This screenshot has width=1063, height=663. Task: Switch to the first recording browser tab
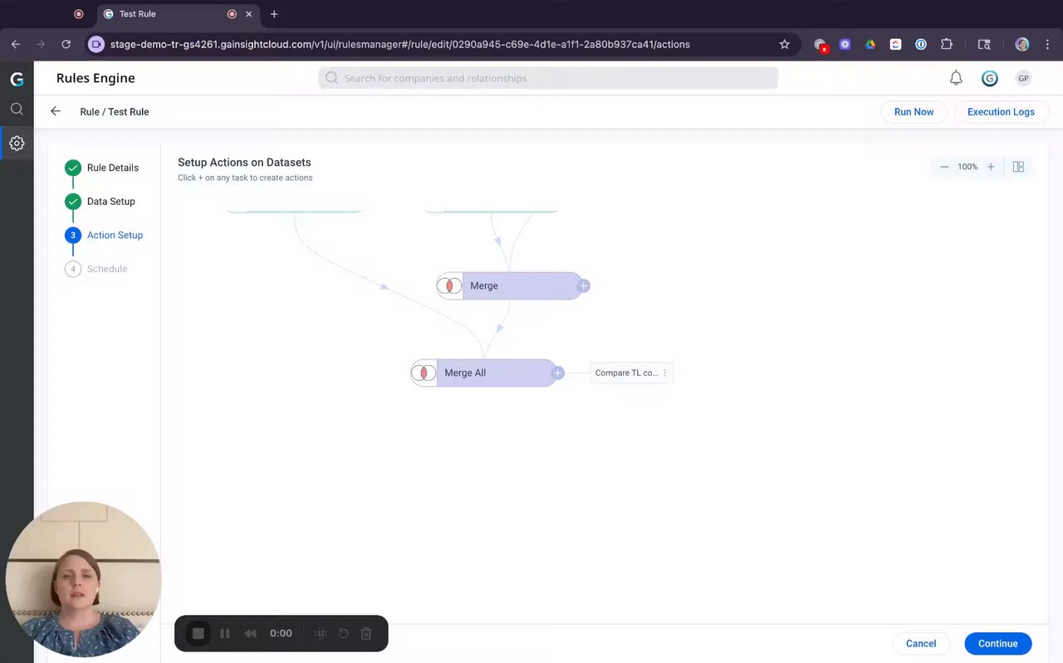point(79,14)
